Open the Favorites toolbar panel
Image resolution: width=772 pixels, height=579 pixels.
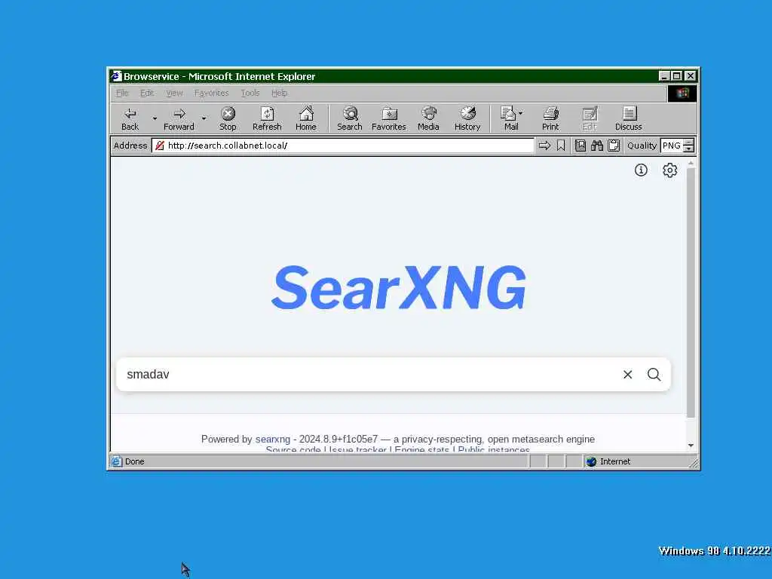[x=389, y=119]
